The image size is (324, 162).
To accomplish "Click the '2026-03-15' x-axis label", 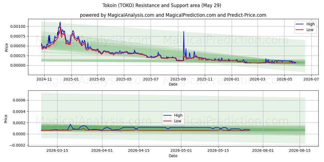I will point(57,151).
